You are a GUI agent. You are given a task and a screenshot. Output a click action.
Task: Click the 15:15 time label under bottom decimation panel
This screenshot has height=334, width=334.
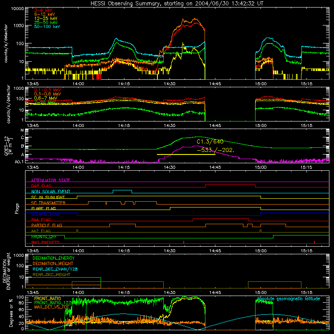tap(306, 293)
